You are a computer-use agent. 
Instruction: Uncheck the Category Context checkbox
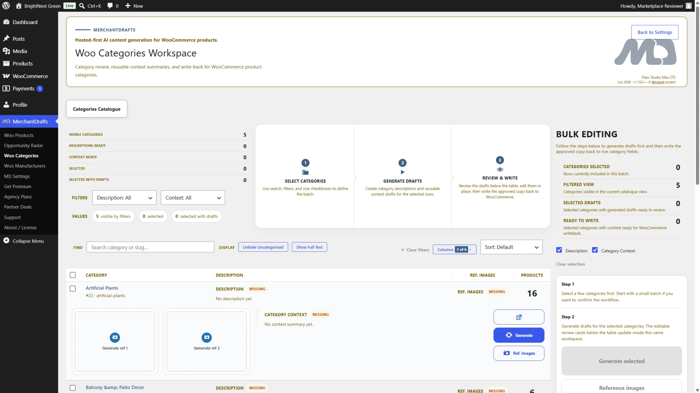595,250
